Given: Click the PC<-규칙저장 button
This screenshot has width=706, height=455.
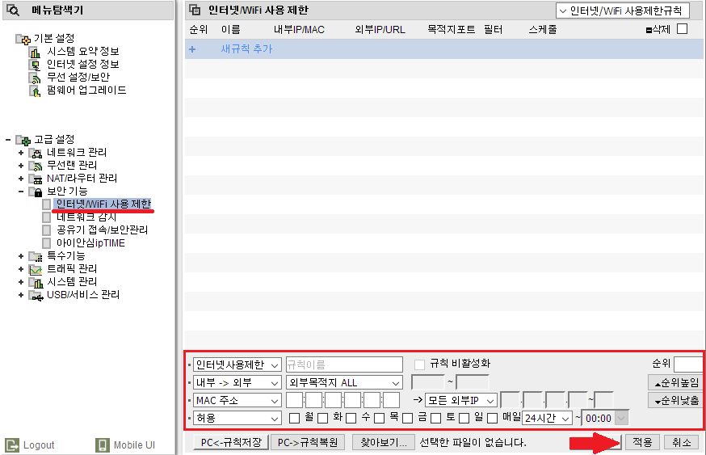Looking at the screenshot, I should click(x=231, y=442).
